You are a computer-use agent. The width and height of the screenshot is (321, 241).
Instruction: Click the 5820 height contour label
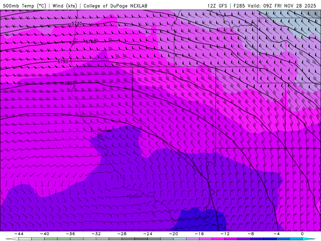[x=70, y=83]
